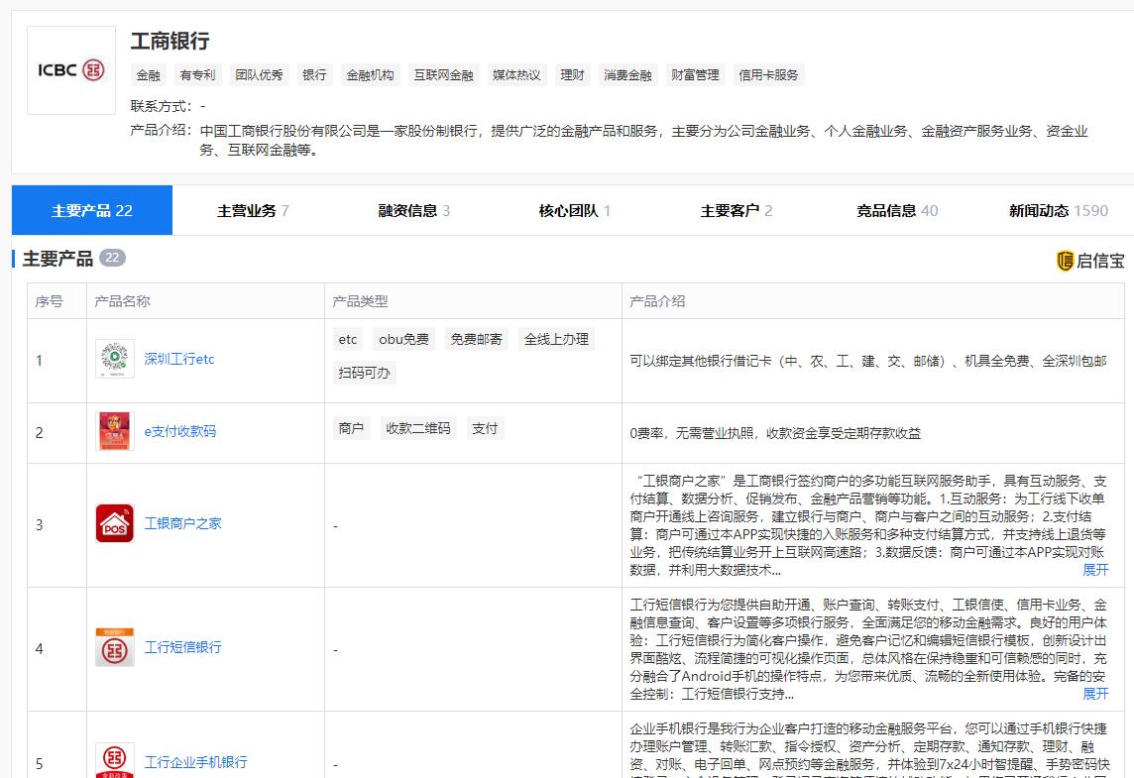Open the 工银商户之家 product link
Screen dimensions: 1134x778
(183, 523)
